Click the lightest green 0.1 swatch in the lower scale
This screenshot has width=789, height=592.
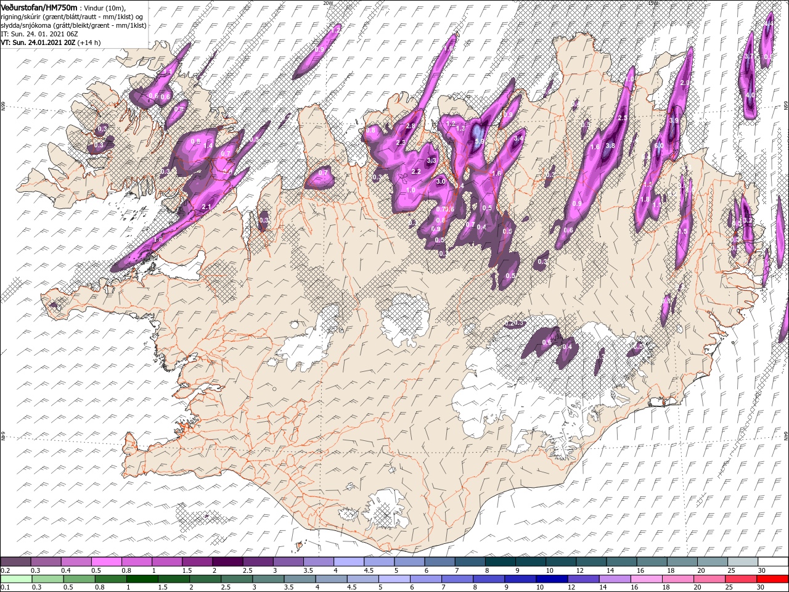coord(15,579)
